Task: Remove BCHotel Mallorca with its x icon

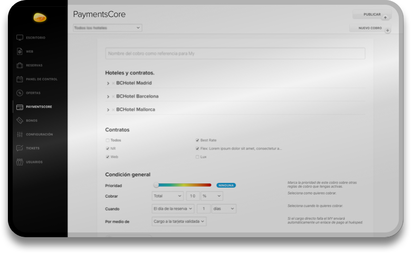Action: point(113,110)
